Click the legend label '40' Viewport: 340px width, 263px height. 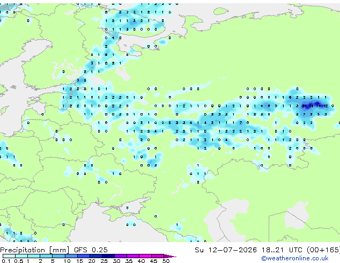click(141, 261)
